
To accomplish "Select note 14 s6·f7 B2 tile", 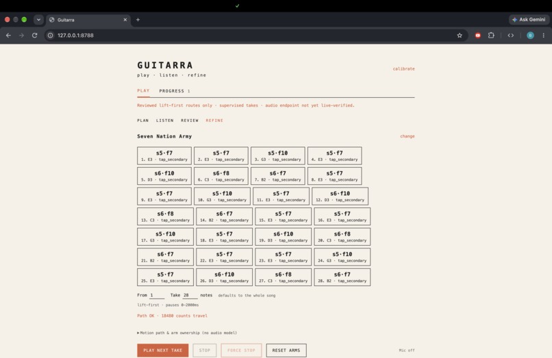I will click(224, 216).
